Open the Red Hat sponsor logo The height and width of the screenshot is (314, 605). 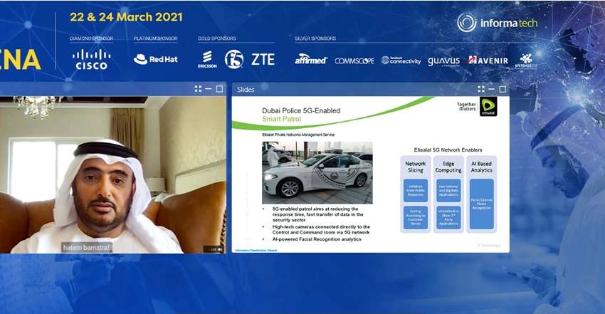tap(155, 59)
